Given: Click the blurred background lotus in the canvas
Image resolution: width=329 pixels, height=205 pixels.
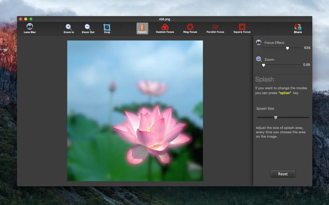Looking at the screenshot, I should (x=152, y=87).
